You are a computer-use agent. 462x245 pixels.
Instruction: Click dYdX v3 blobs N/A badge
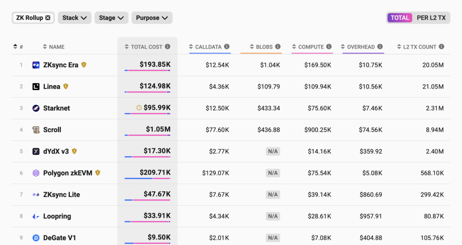pyautogui.click(x=273, y=151)
